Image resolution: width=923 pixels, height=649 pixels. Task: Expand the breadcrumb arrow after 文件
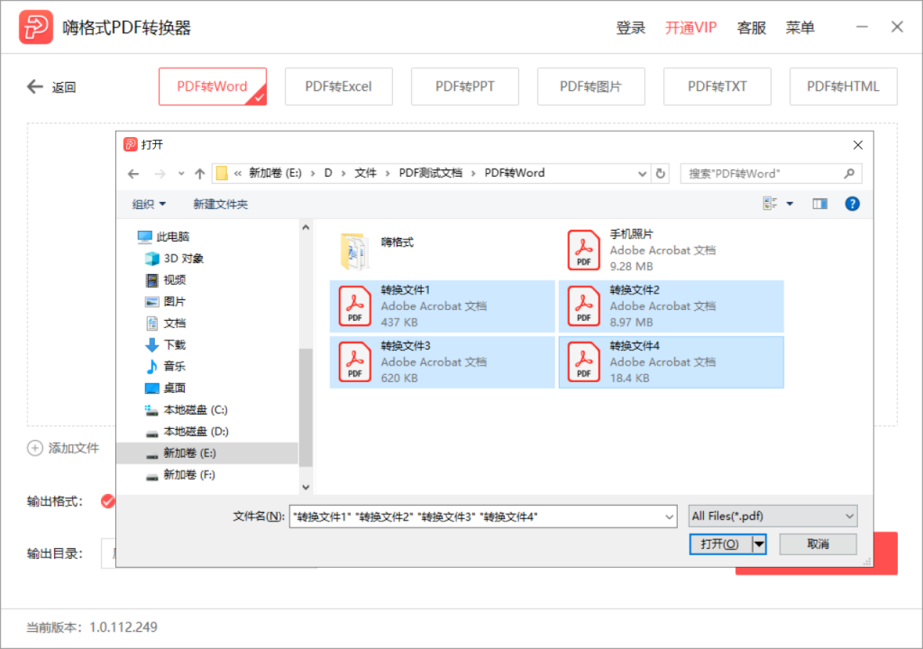388,173
